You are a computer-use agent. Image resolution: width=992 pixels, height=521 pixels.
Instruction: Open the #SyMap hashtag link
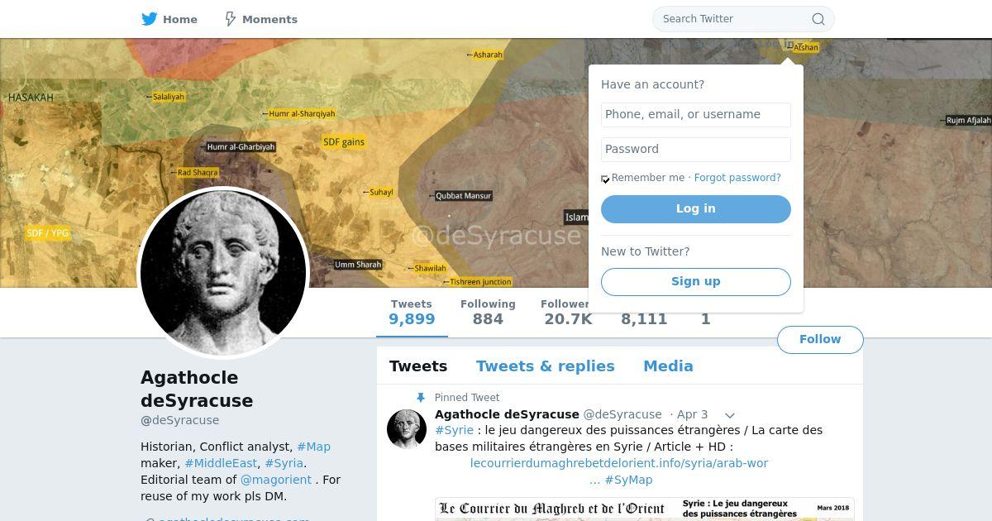(628, 480)
